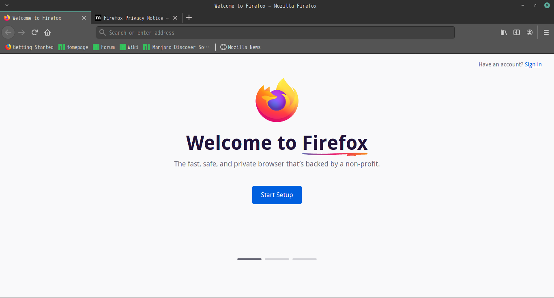Select the first onboarding step indicator
This screenshot has width=554, height=298.
pyautogui.click(x=249, y=259)
